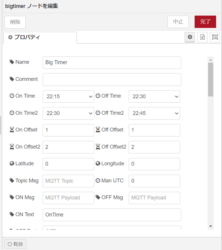Click the OFF Msg MQTT Payload field
This screenshot has height=250, width=222.
click(x=154, y=198)
